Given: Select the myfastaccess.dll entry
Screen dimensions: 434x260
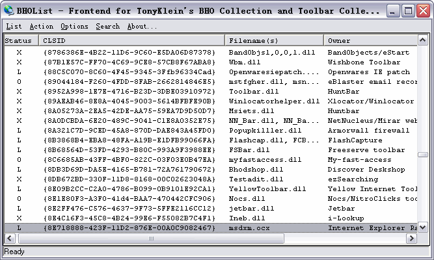Looking at the screenshot, I should [x=265, y=160].
